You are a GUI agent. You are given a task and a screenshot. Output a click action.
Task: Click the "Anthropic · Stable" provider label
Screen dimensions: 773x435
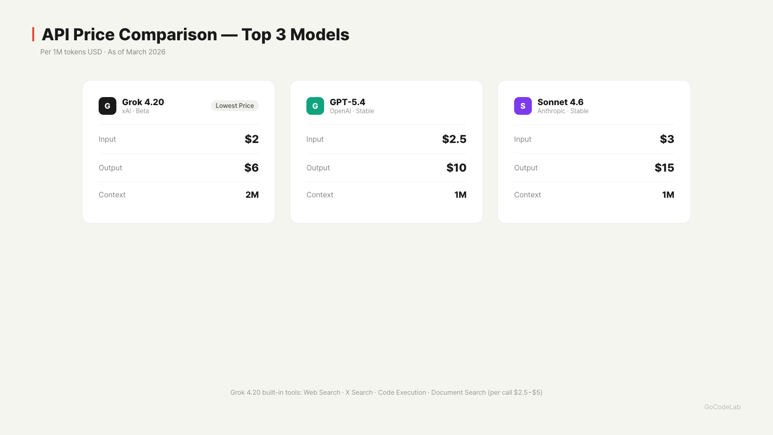[x=563, y=111]
